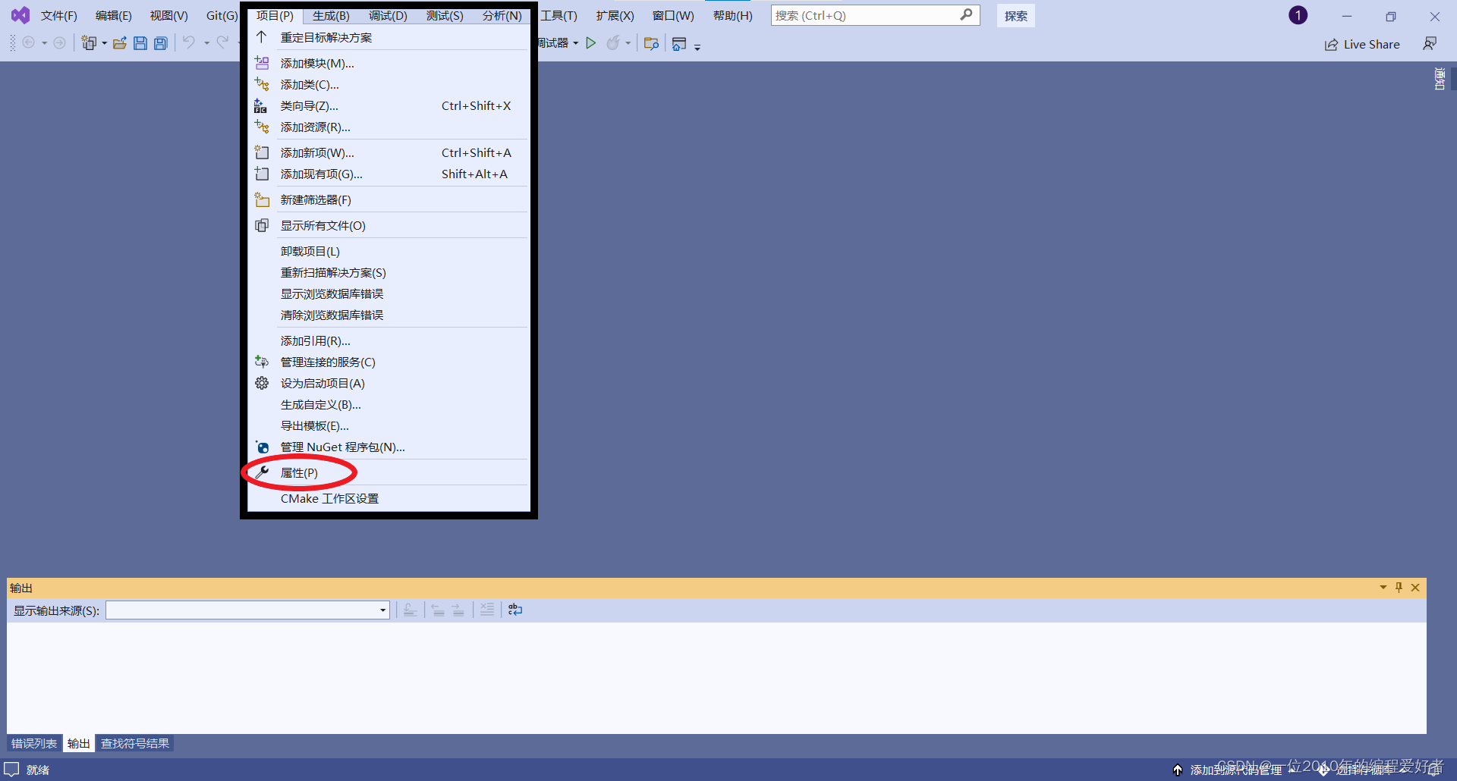Click the open file folder icon
The image size is (1457, 781).
tap(119, 43)
